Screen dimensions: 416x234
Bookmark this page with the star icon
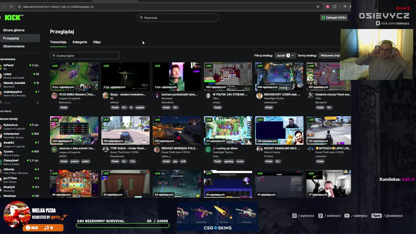tap(318, 6)
